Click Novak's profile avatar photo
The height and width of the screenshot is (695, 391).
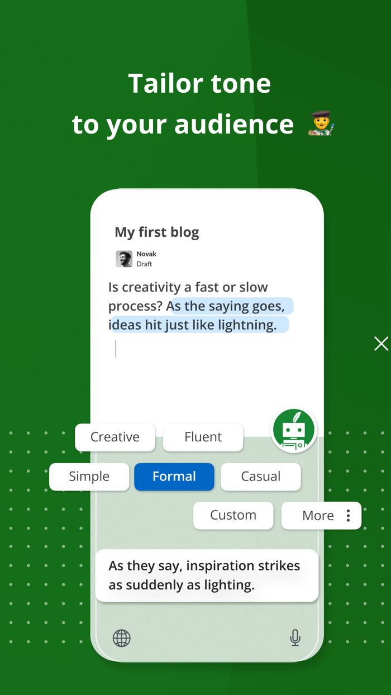coord(123,258)
